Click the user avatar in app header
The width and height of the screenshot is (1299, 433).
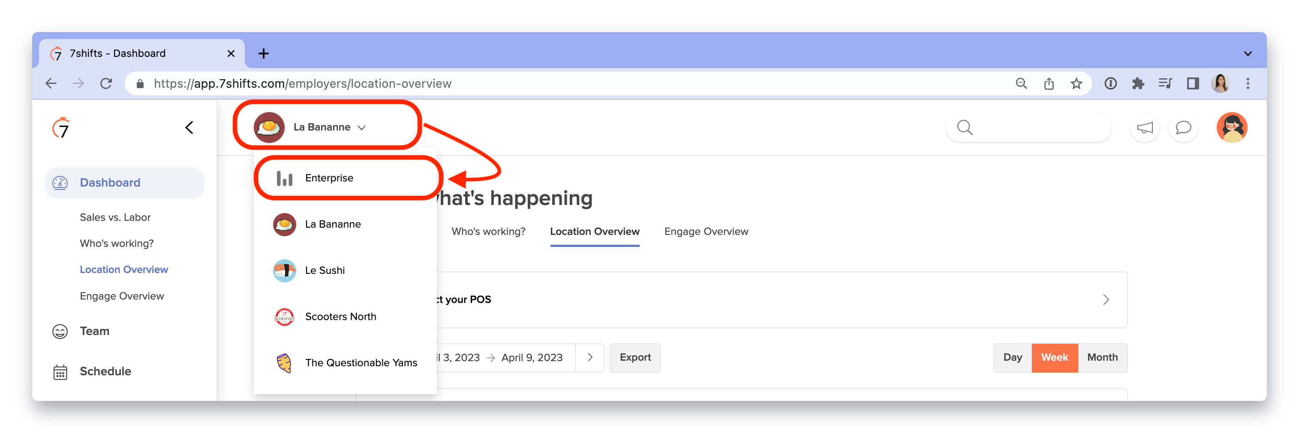coord(1232,128)
